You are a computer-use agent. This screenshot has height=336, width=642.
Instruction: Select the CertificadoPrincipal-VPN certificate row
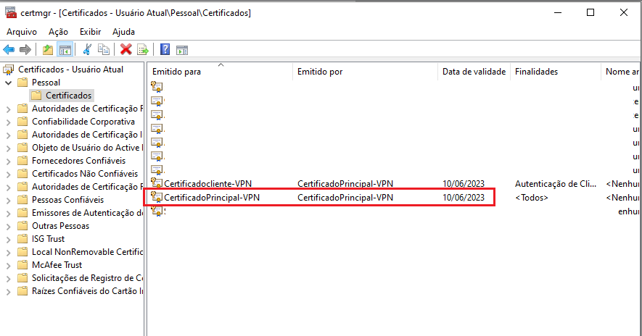pyautogui.click(x=212, y=197)
